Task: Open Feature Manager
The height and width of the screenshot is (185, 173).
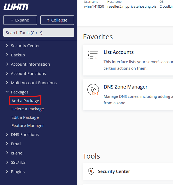Action: [28, 126]
